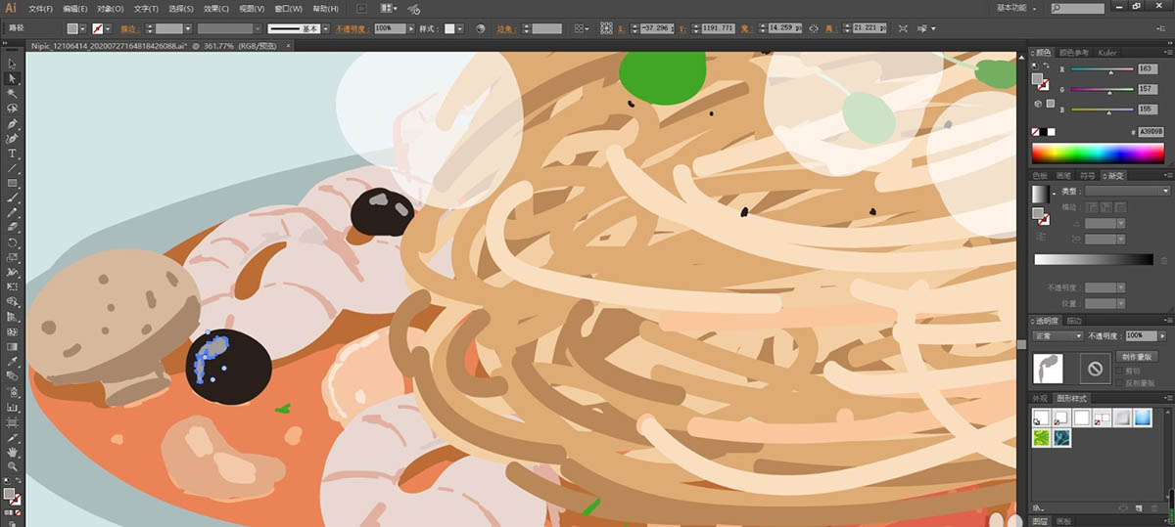Open the 编辑(E) menu
The image size is (1175, 527).
75,8
